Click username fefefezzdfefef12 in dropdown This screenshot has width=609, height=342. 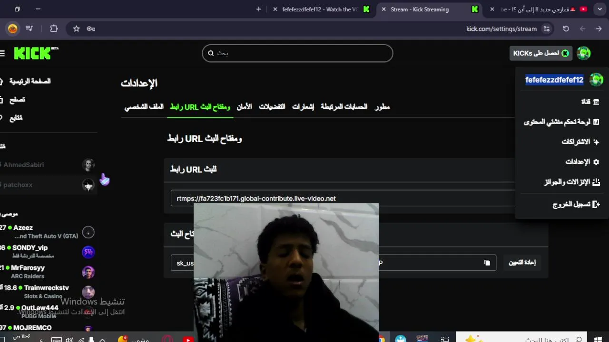(554, 80)
